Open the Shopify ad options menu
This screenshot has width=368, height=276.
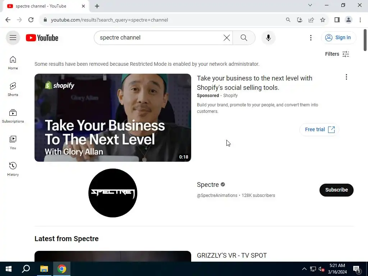pos(346,77)
